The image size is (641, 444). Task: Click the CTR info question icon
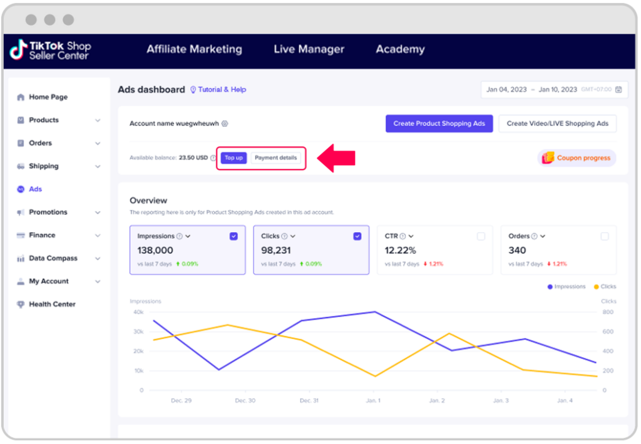coord(403,236)
